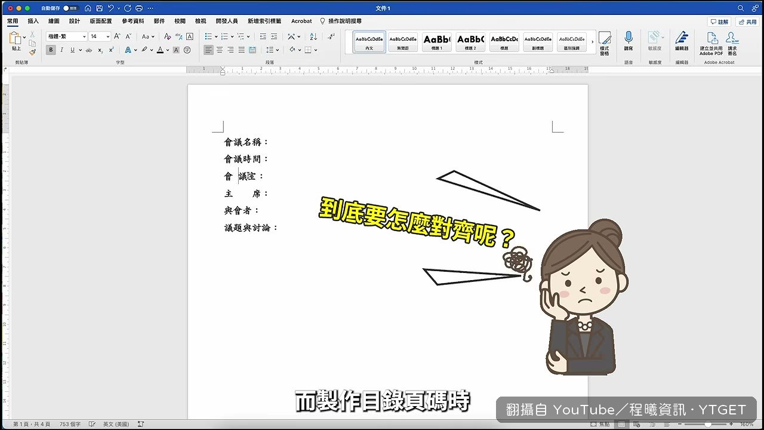Image resolution: width=764 pixels, height=430 pixels.
Task: Click the Home icon in title bar
Action: [x=88, y=8]
